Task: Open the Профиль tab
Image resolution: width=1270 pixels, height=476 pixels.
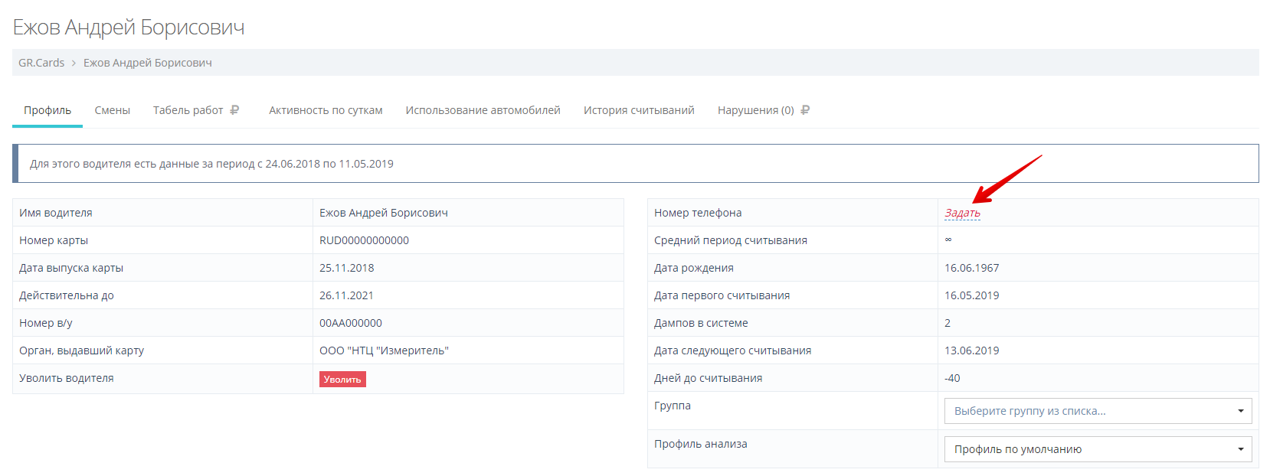Action: [47, 110]
